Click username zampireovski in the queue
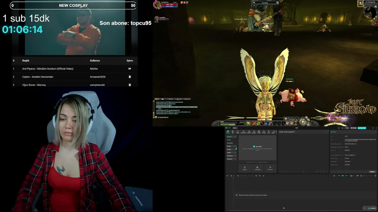Screen dimensions: 378x212 point(97,85)
